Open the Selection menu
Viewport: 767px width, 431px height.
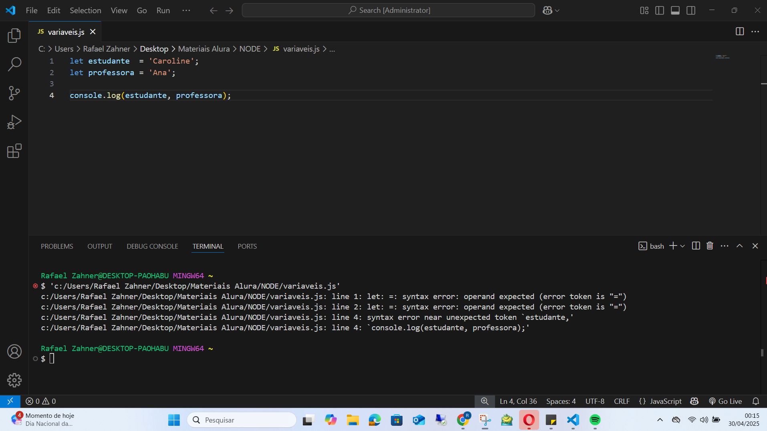click(x=85, y=10)
